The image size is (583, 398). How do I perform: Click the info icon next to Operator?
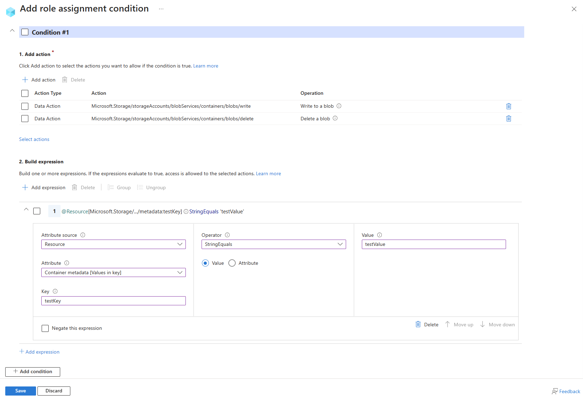[227, 235]
